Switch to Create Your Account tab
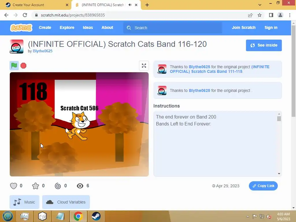The height and width of the screenshot is (222, 296). click(x=36, y=5)
